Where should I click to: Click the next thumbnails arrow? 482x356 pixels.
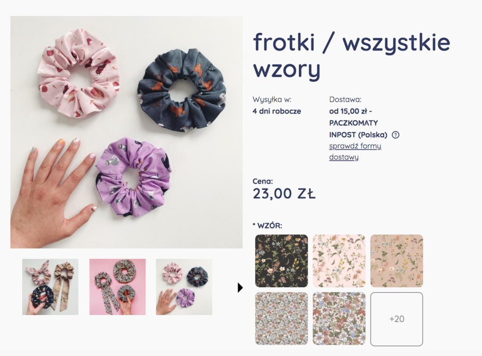tap(240, 287)
